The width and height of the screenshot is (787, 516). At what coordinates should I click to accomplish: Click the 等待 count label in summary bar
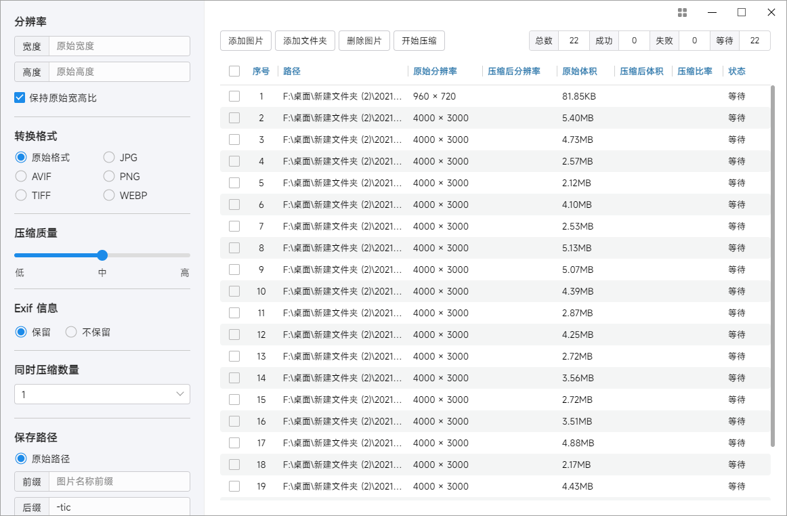(725, 41)
